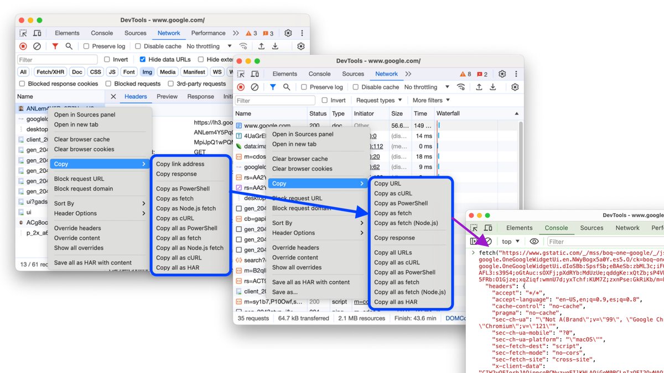
Task: Click export HAR download icon in middle window
Action: (x=492, y=87)
